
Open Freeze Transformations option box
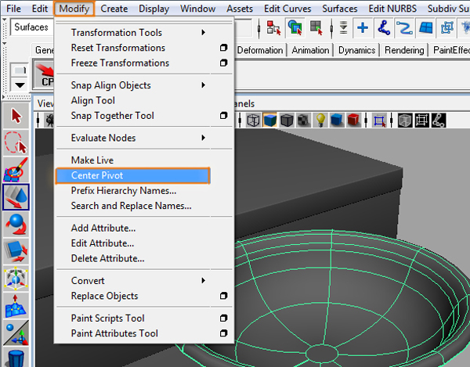pos(223,63)
